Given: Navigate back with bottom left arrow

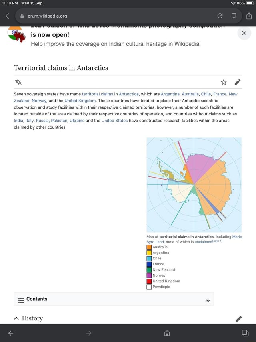Looking at the screenshot, I should (10, 333).
